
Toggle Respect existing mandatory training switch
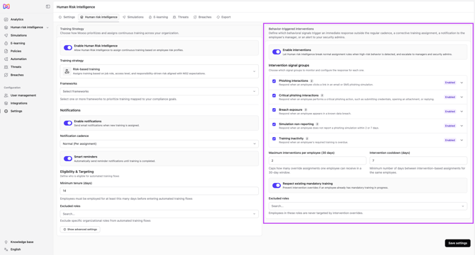(x=276, y=185)
